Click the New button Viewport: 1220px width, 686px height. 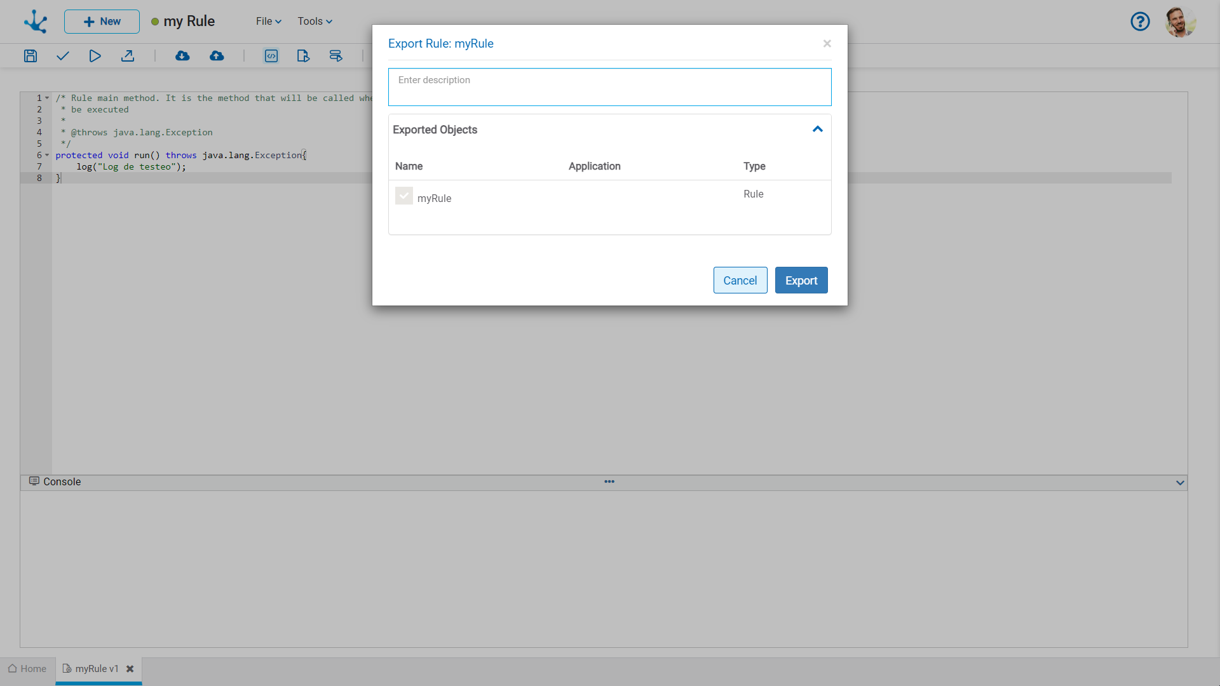pos(102,22)
